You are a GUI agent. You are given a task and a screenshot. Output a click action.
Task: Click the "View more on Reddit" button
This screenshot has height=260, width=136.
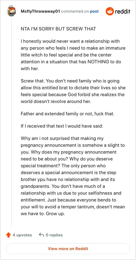point(68,249)
